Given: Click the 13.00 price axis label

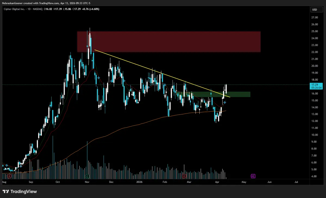Looking at the screenshot, I should click(x=315, y=114).
